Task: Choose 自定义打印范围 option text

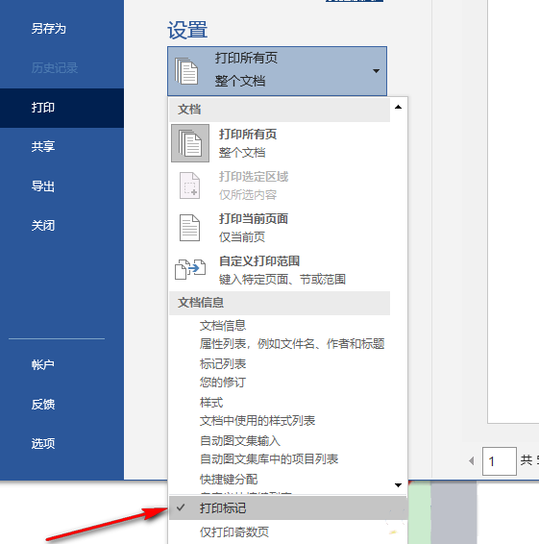Action: [x=259, y=261]
